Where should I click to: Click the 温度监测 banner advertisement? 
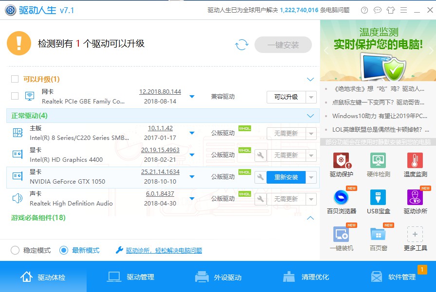tap(378, 50)
